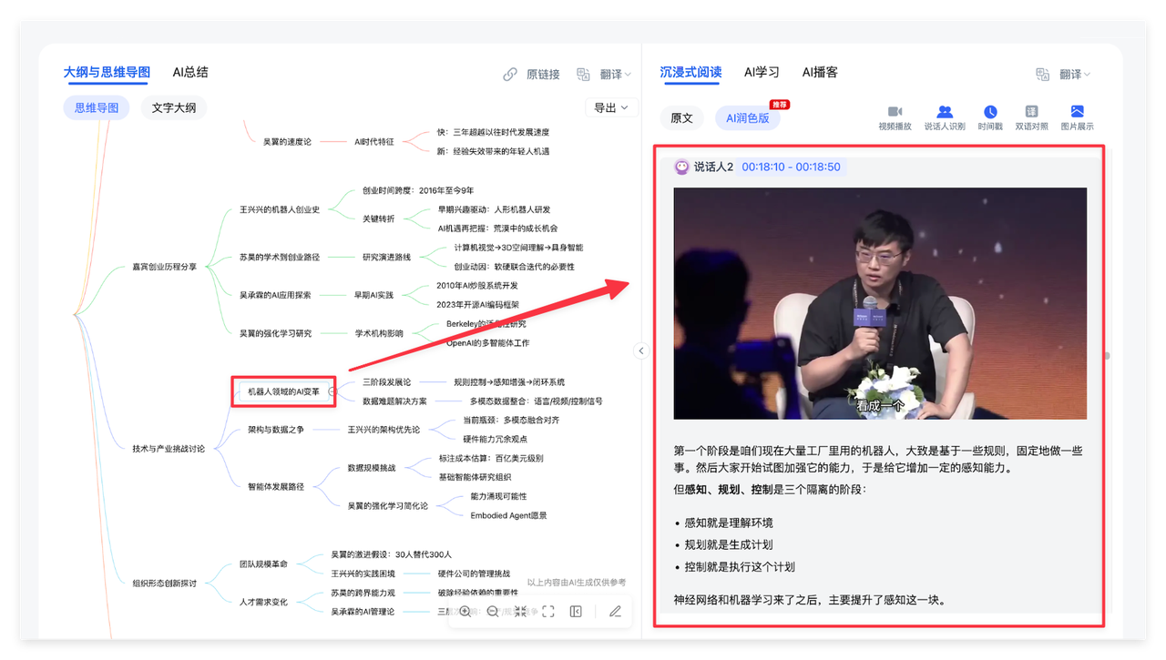
Task: Switch to the AI播客 tab
Action: coord(820,73)
